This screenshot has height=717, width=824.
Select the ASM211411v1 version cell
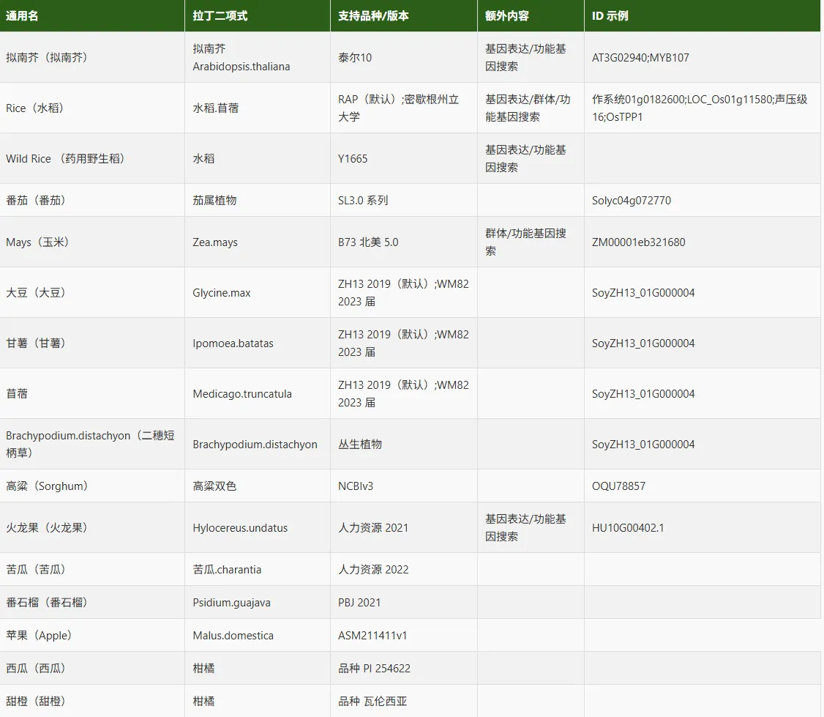coord(372,635)
